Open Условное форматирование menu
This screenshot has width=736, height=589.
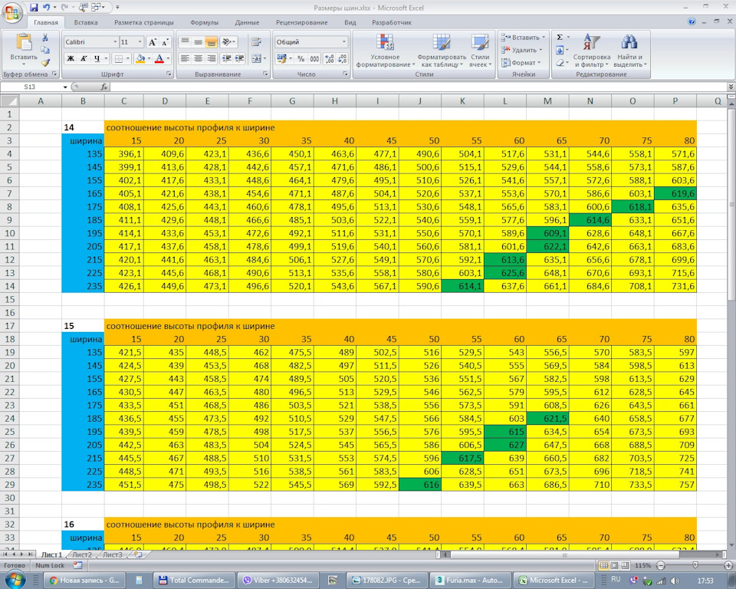click(x=386, y=51)
